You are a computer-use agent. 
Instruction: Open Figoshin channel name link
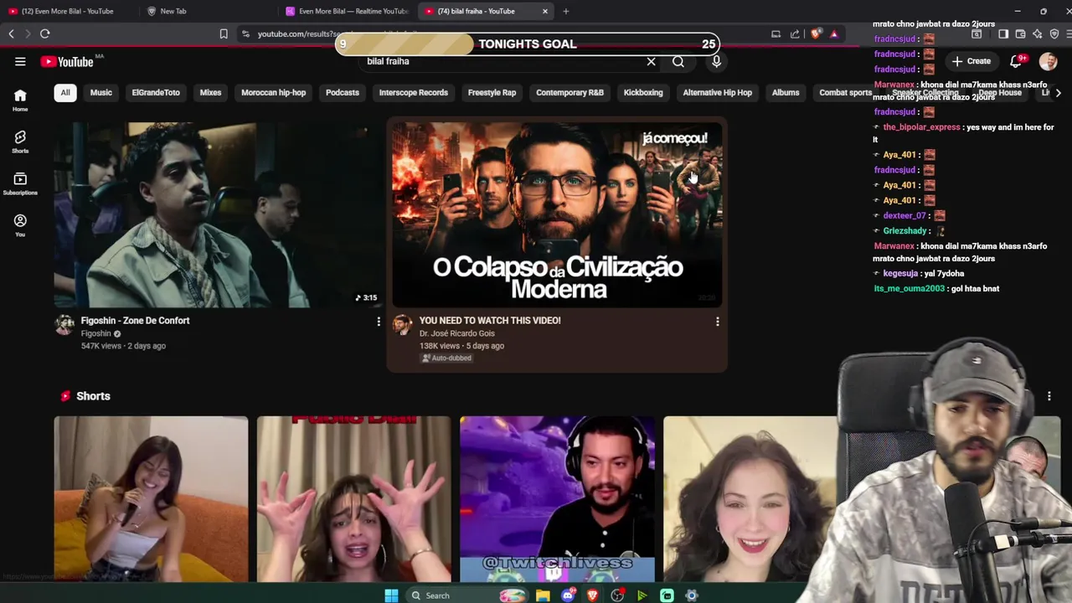pyautogui.click(x=95, y=333)
